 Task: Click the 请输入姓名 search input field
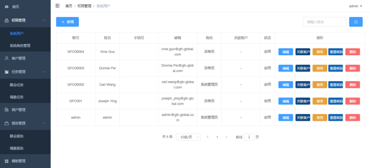point(325,22)
